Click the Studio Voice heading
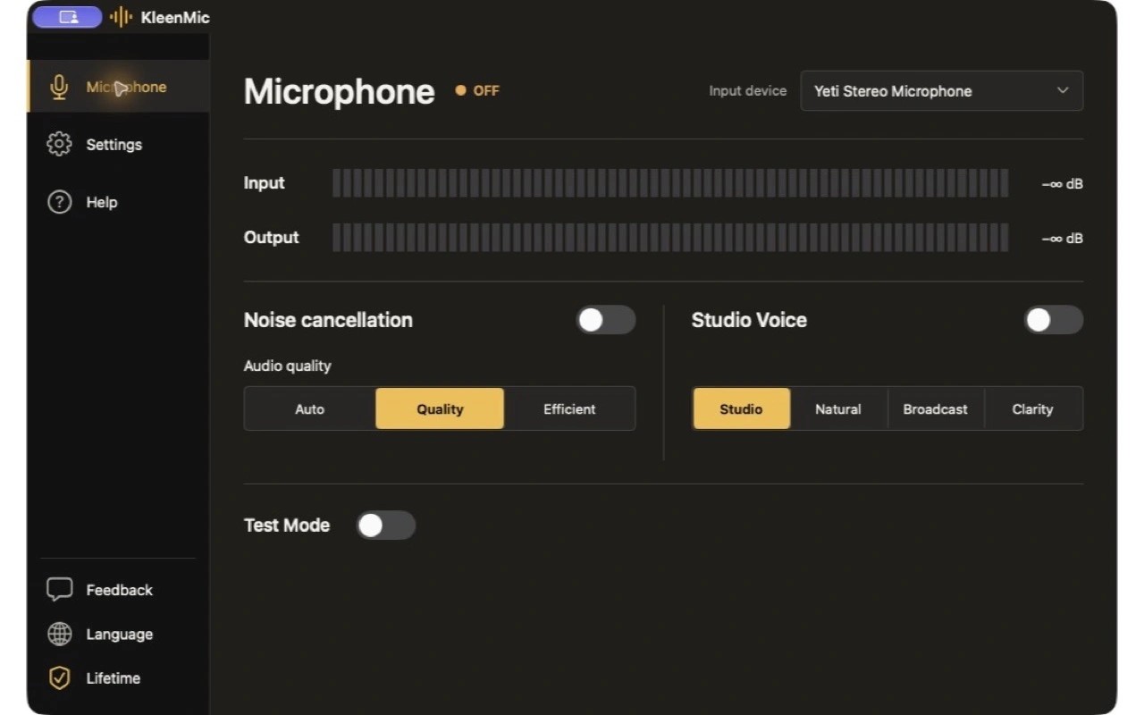Viewport: 1144px width, 715px height. 749,320
